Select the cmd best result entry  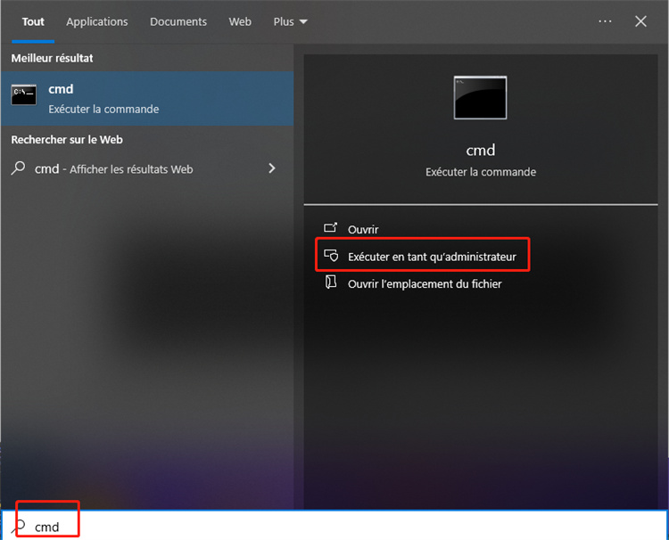pyautogui.click(x=147, y=98)
